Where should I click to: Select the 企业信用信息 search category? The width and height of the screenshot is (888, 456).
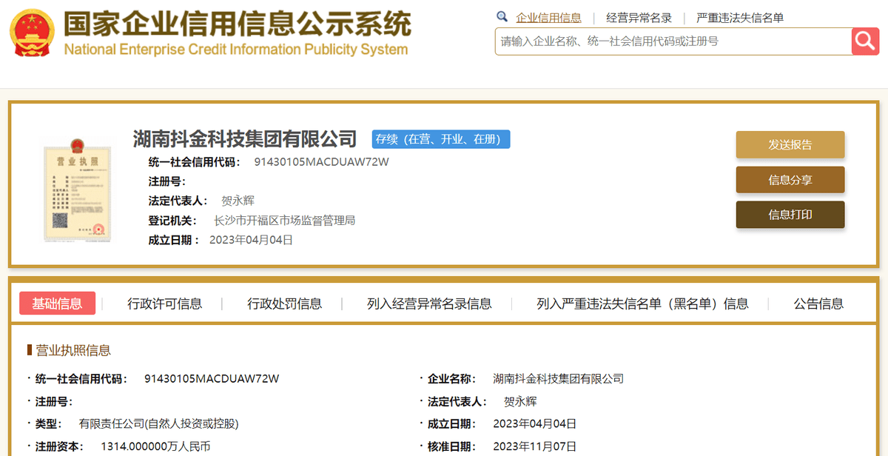point(548,18)
